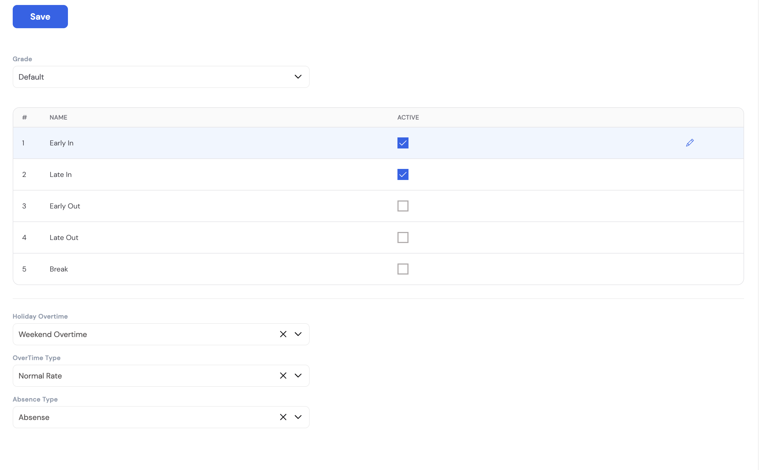Click the edit pencil icon for Early In
This screenshot has height=470, width=759.
[x=690, y=143]
